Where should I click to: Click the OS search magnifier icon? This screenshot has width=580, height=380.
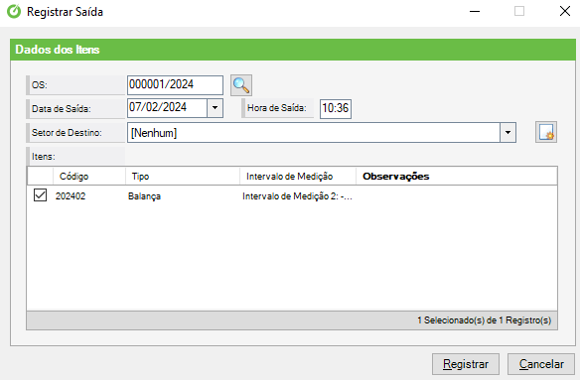(241, 85)
